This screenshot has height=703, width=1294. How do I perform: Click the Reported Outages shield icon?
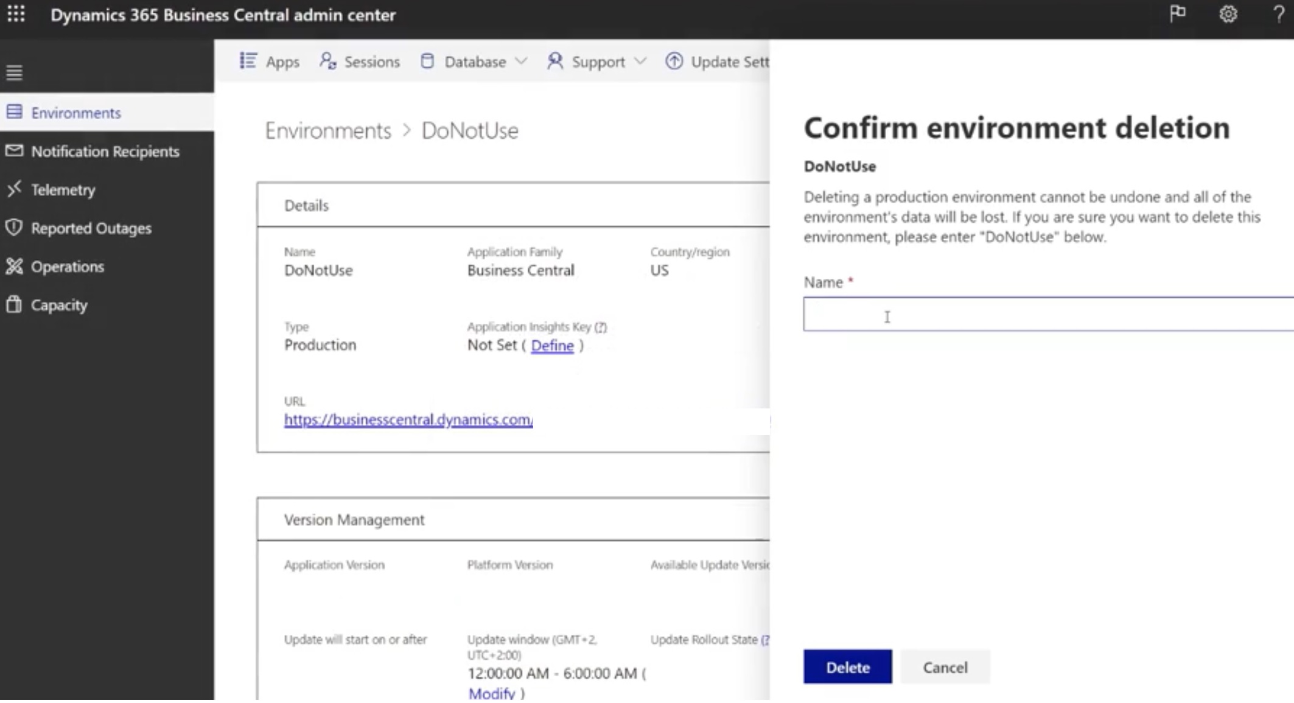(x=14, y=228)
